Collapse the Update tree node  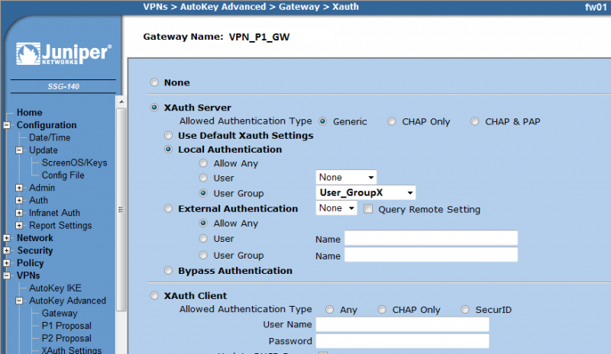click(x=19, y=150)
